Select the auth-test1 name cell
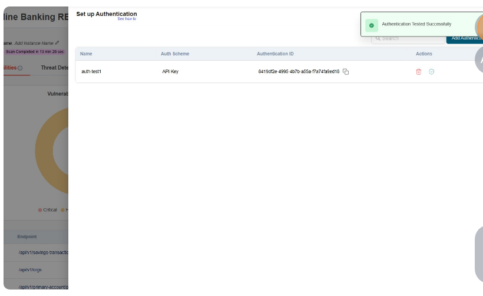 pos(91,71)
